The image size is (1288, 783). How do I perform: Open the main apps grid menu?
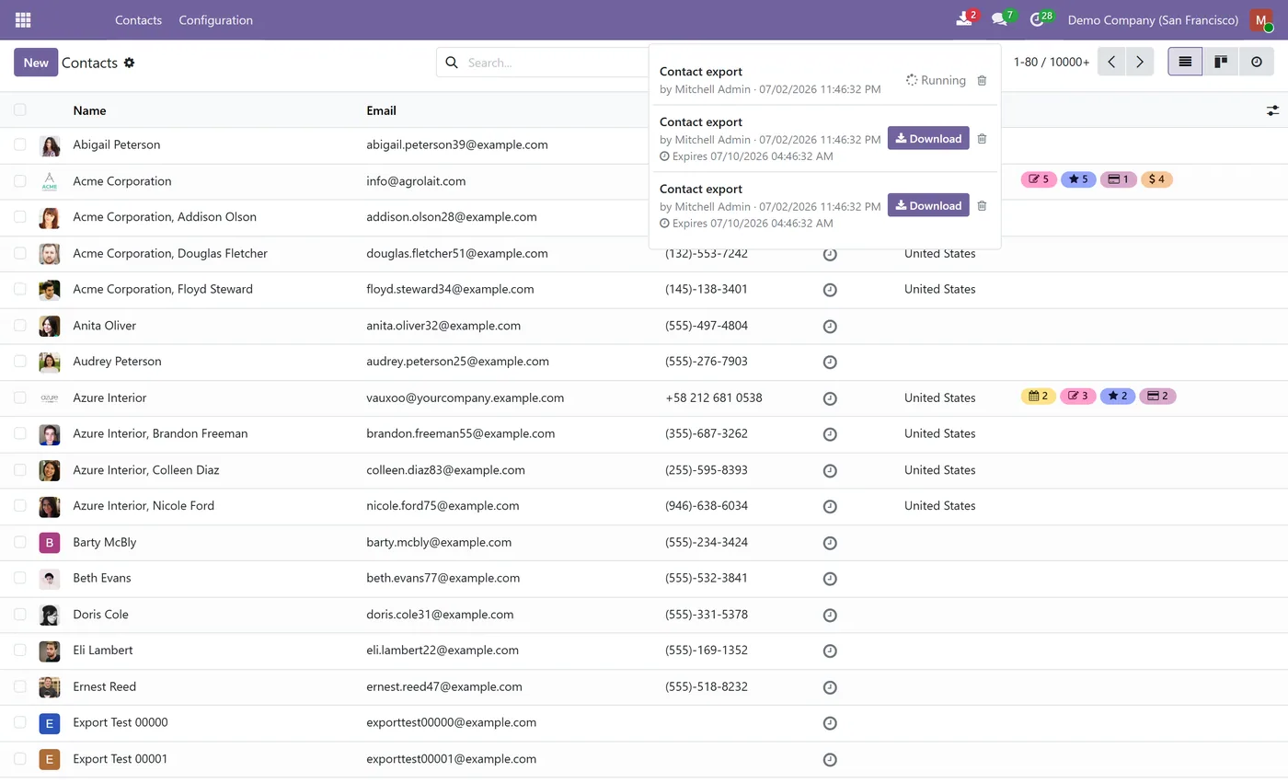(x=23, y=19)
